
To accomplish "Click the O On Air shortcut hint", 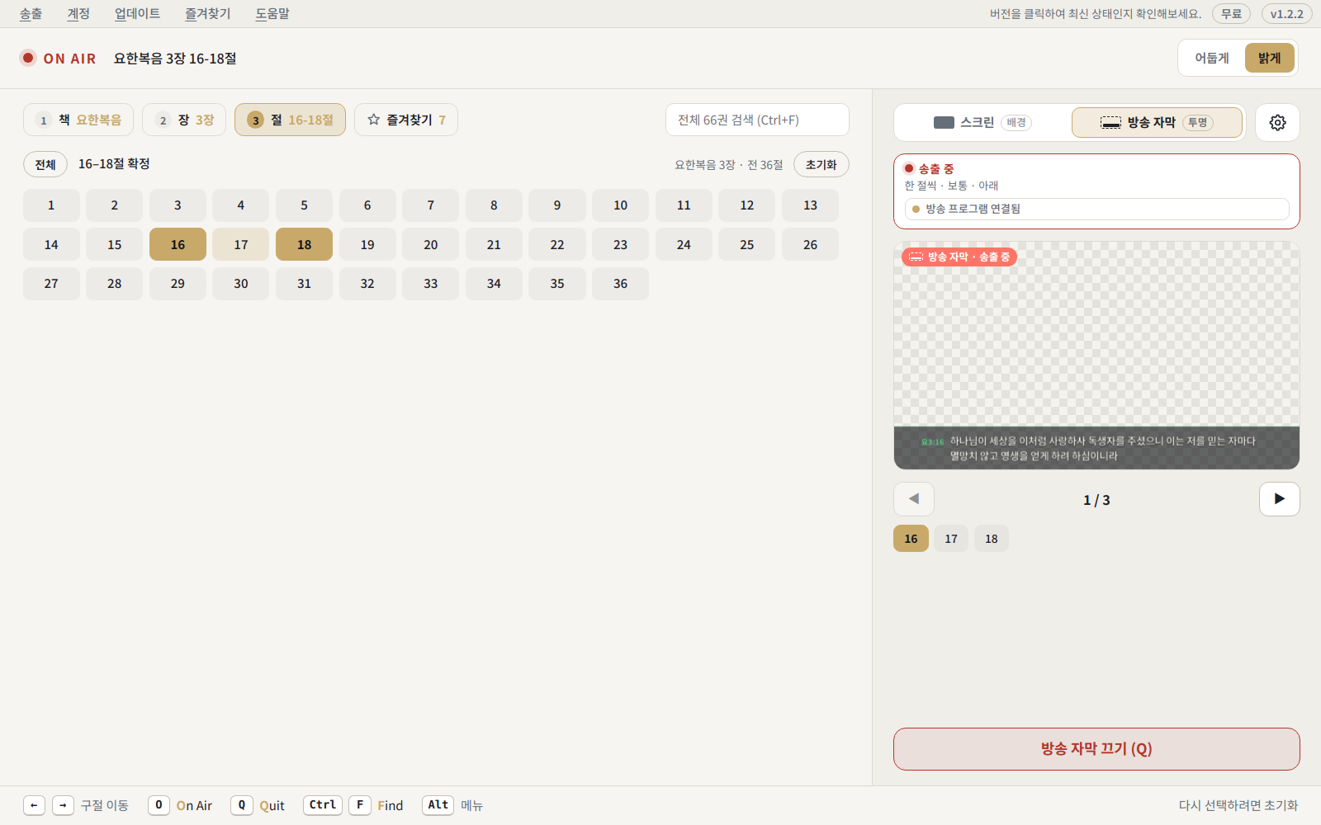I will 180,805.
